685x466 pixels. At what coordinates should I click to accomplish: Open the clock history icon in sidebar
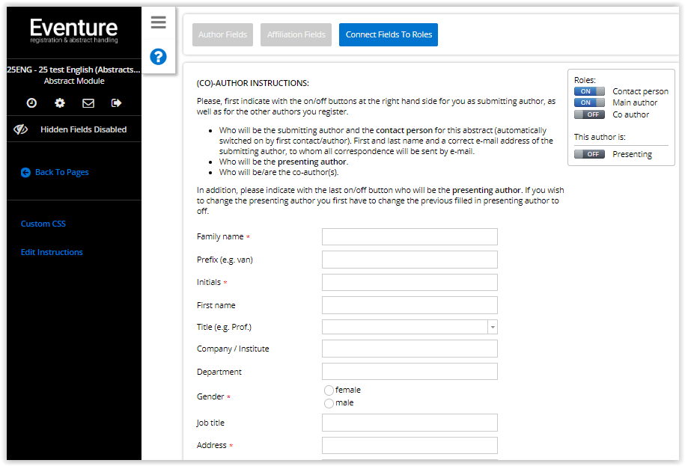(x=31, y=103)
